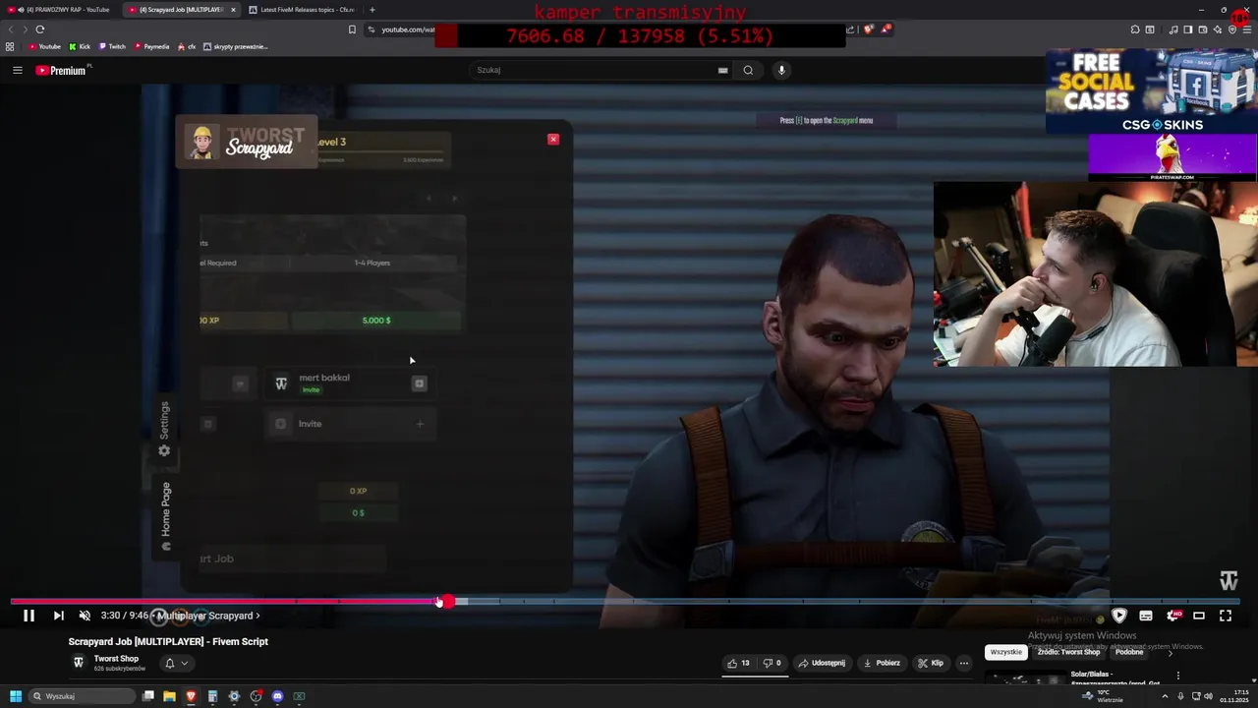Switch to Latest FiveM Releases topics tab

tap(302, 10)
